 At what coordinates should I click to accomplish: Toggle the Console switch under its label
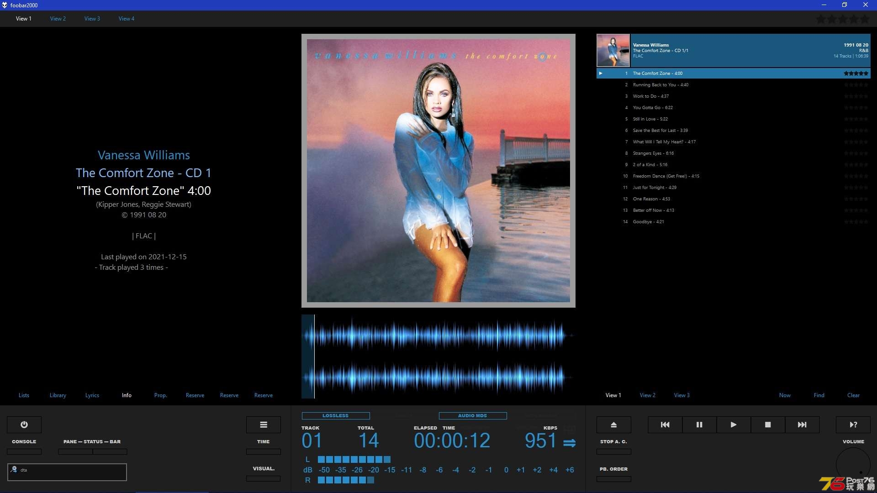click(24, 451)
